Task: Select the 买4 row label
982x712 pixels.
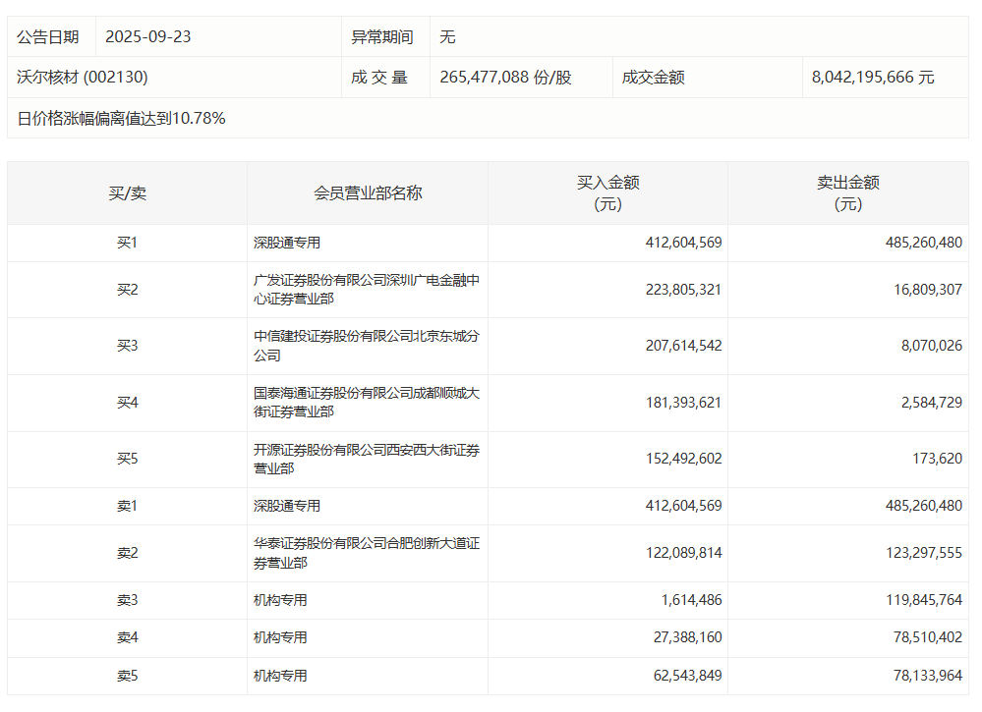Action: pos(127,403)
